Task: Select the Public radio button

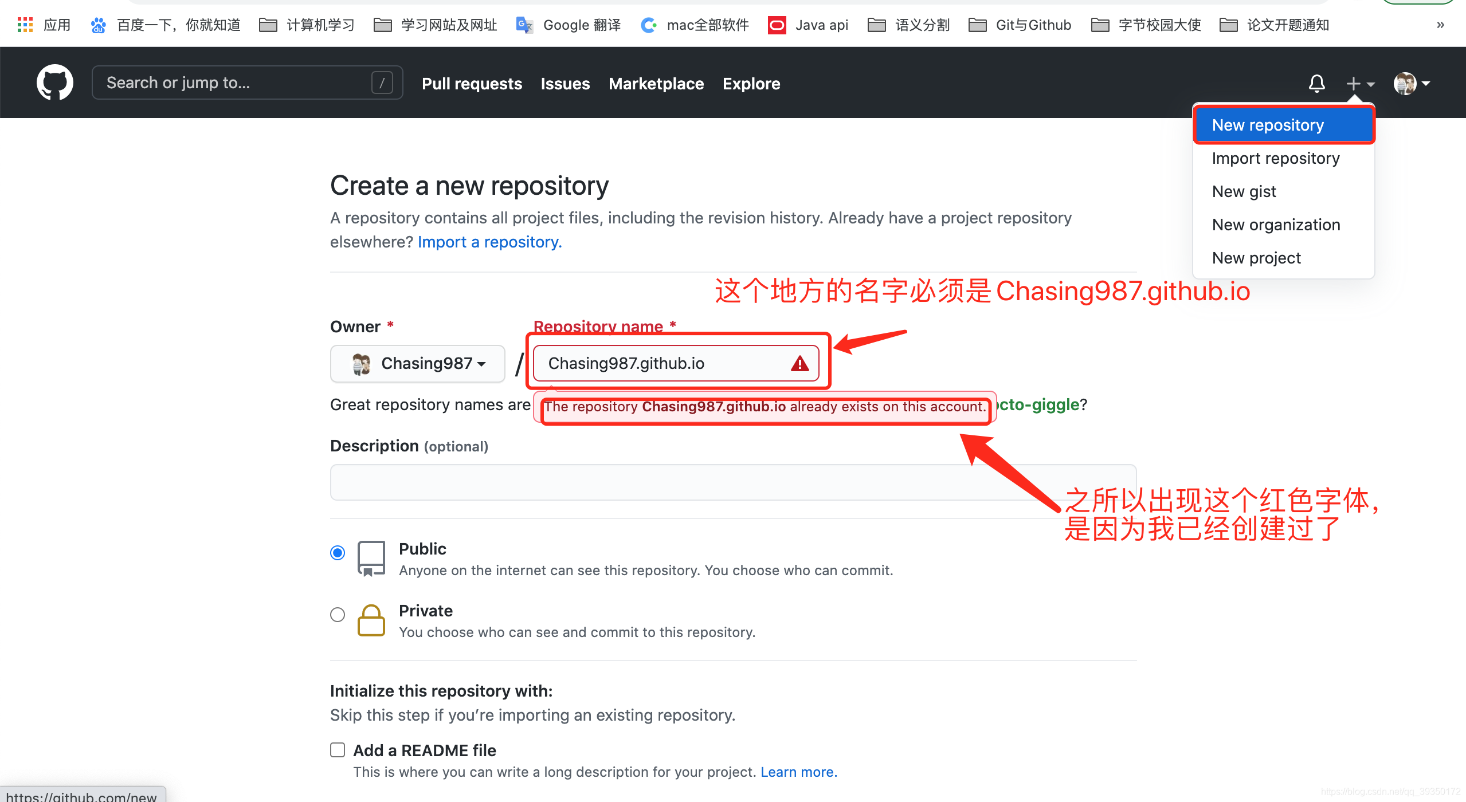Action: click(339, 552)
